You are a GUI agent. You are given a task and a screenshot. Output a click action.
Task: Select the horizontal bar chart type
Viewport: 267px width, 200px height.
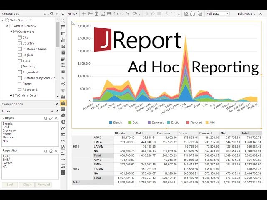(x=63, y=59)
